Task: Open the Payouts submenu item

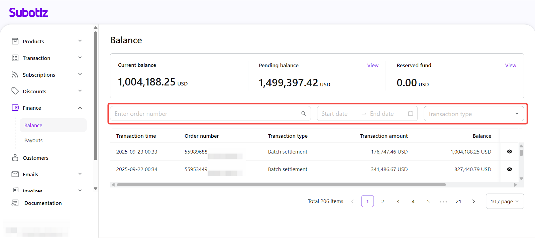Action: tap(33, 140)
